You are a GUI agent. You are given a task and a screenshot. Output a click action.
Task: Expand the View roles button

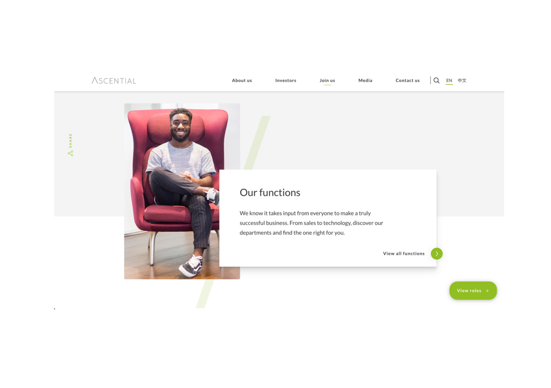coord(473,291)
